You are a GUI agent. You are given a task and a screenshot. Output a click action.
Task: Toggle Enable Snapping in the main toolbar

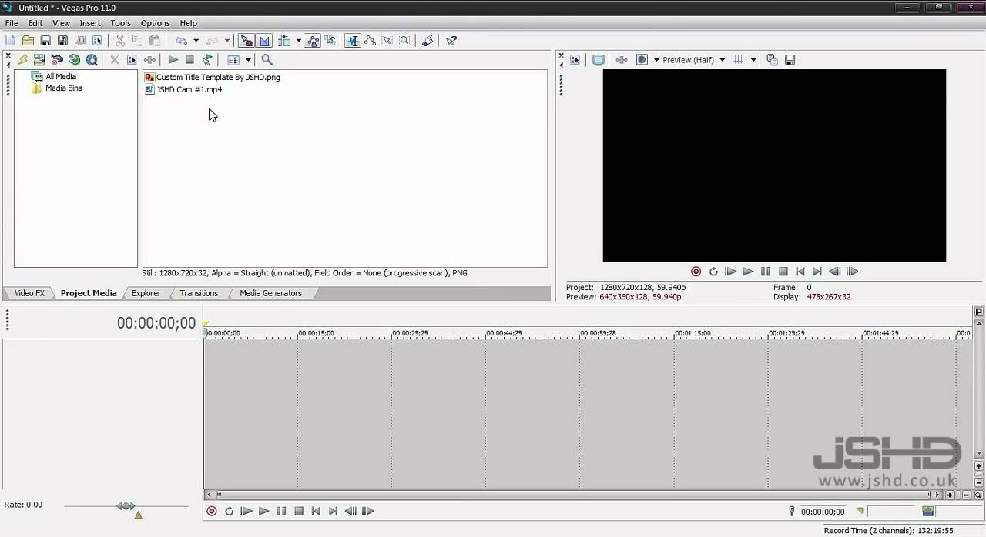pos(246,41)
